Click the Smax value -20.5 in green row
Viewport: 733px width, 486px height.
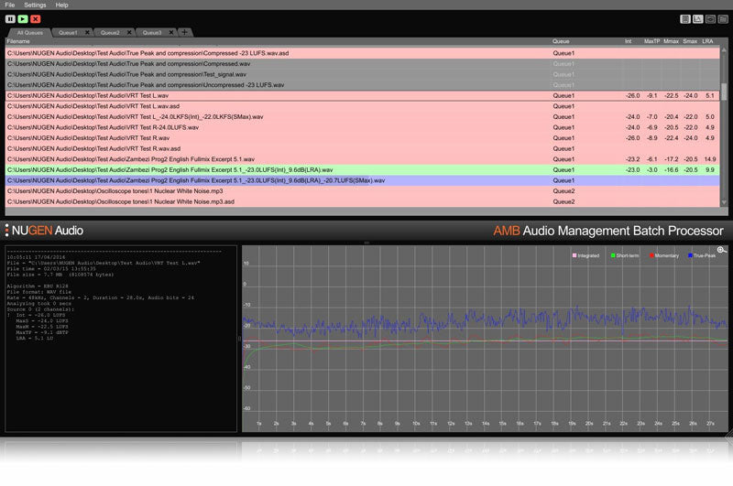coord(691,170)
